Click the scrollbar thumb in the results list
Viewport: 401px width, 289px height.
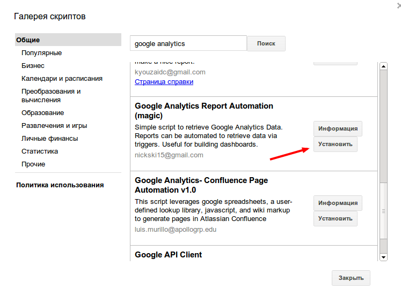point(383,211)
